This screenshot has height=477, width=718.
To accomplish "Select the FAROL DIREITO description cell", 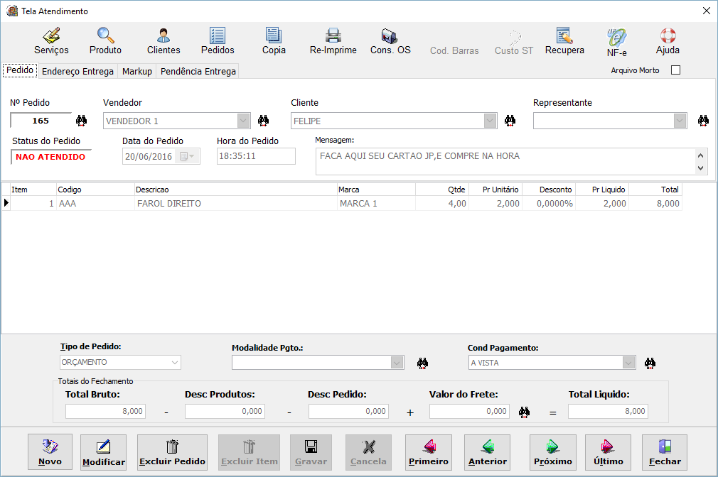I will point(236,204).
